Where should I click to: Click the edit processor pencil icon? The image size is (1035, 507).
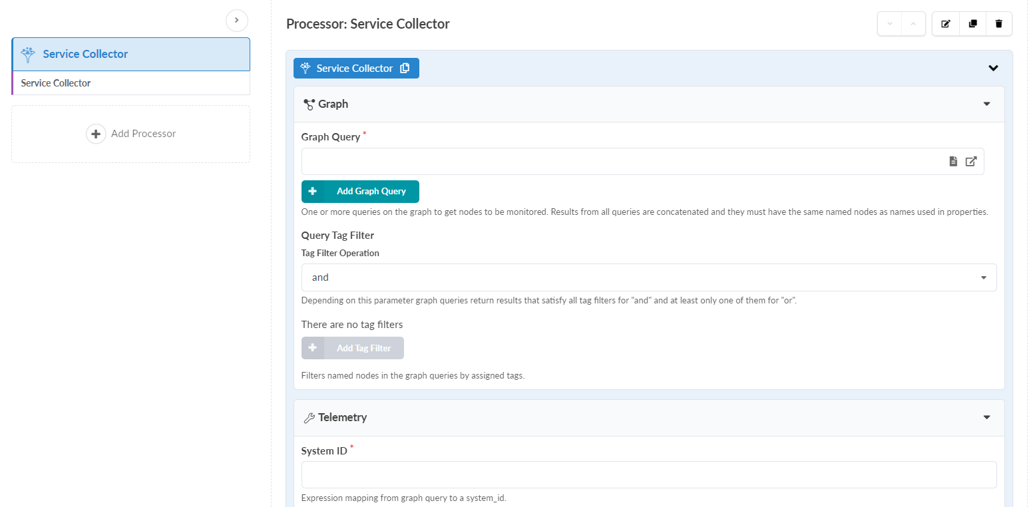[x=946, y=24]
